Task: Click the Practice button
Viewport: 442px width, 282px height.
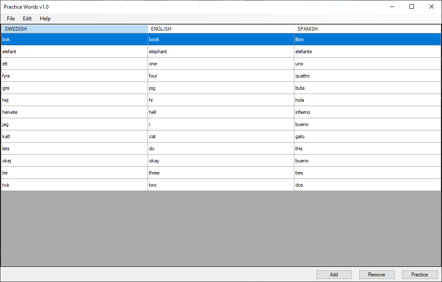Action: coord(419,274)
